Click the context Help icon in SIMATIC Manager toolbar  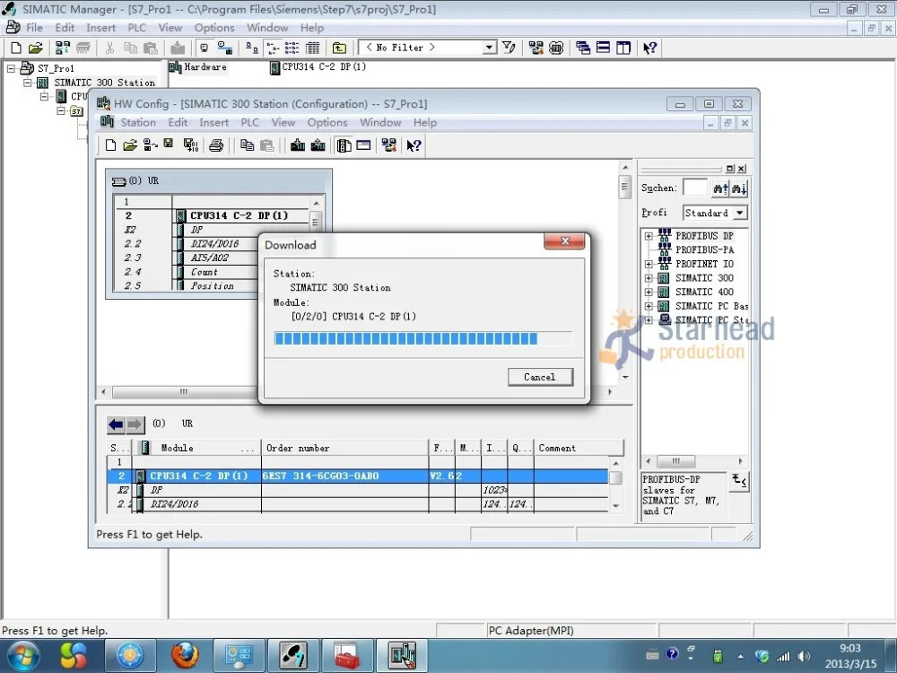coord(649,48)
